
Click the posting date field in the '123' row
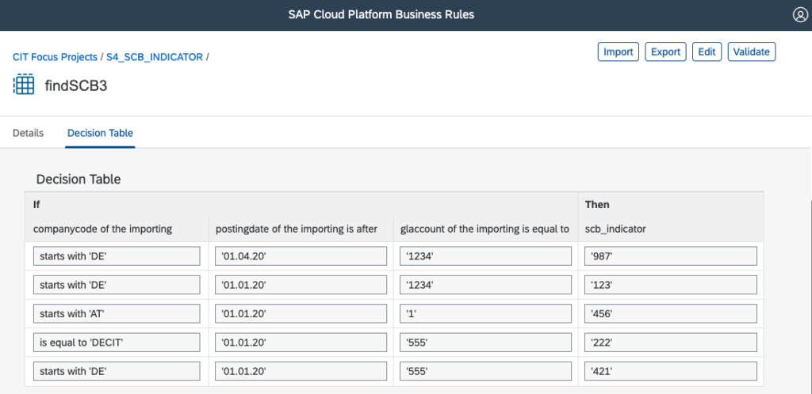click(x=301, y=285)
